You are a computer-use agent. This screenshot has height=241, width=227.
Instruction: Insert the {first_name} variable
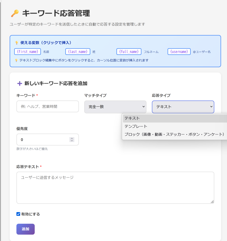click(x=28, y=51)
